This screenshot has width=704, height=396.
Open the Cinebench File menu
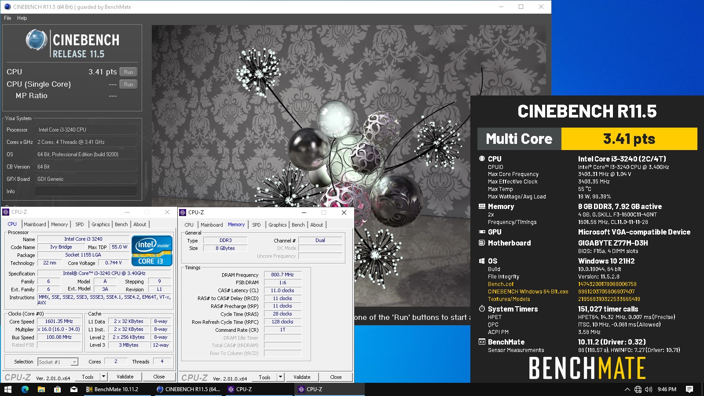(7, 18)
